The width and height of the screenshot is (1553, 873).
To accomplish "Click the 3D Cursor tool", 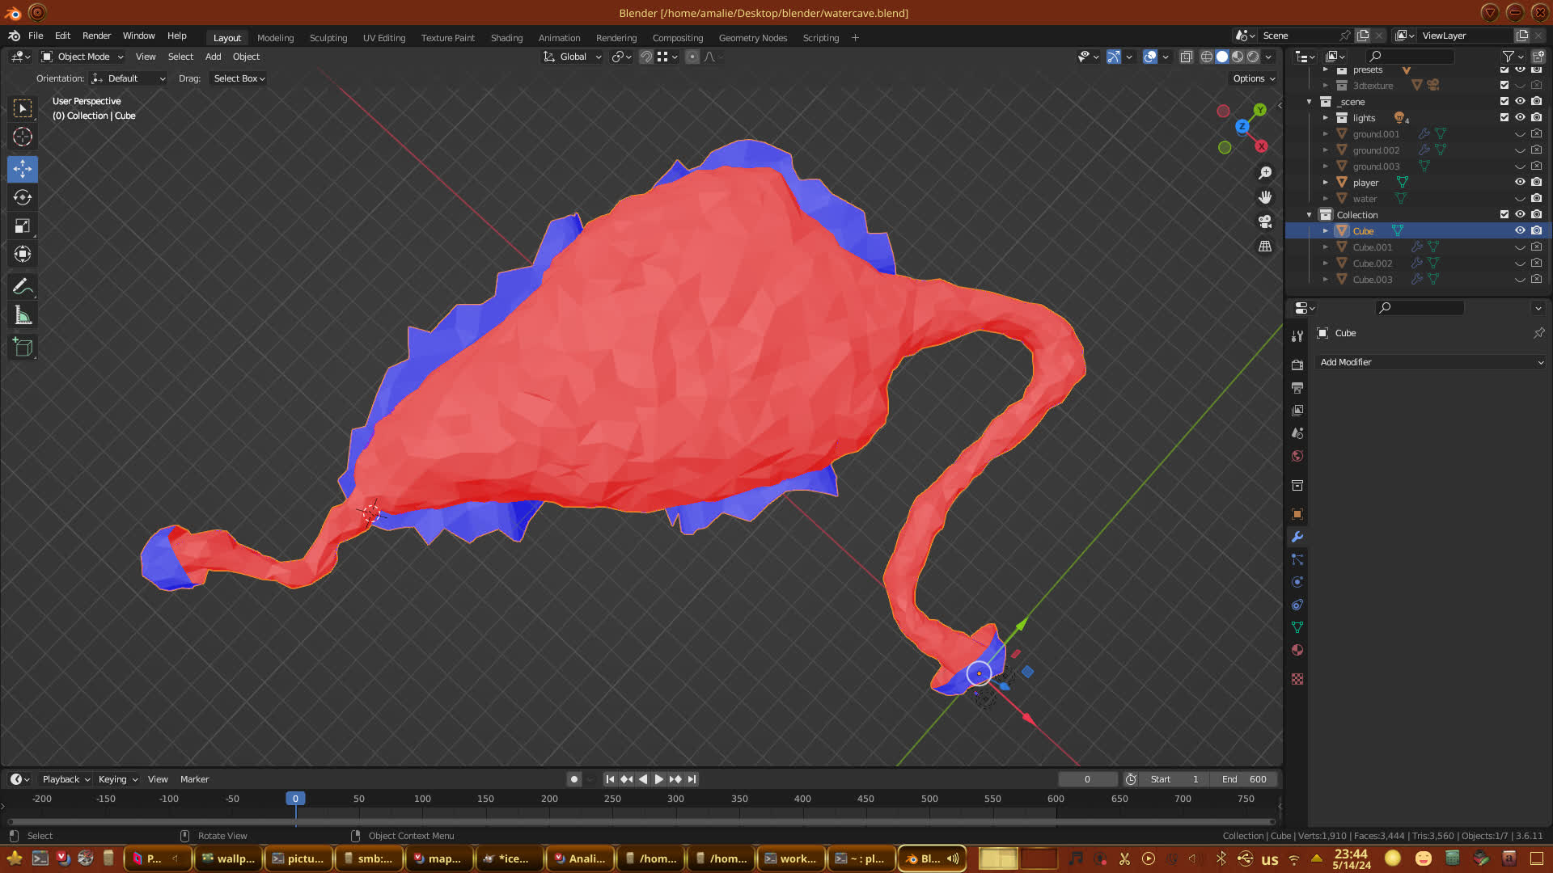I will coord(23,137).
